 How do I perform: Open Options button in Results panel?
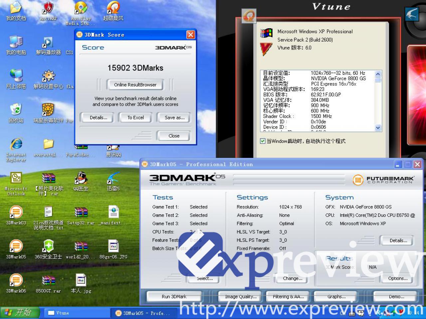398,278
